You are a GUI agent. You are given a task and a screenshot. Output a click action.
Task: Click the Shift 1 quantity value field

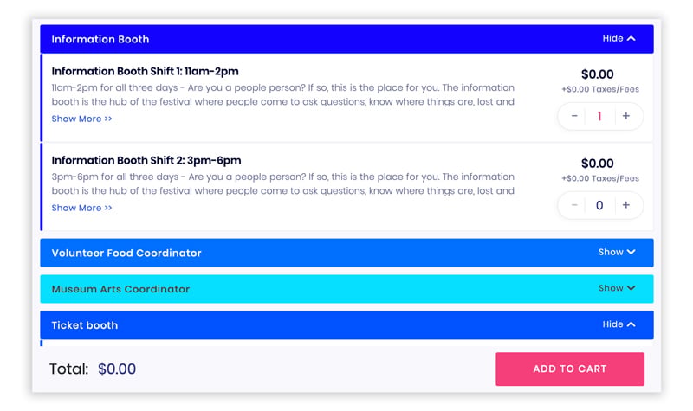pos(599,116)
